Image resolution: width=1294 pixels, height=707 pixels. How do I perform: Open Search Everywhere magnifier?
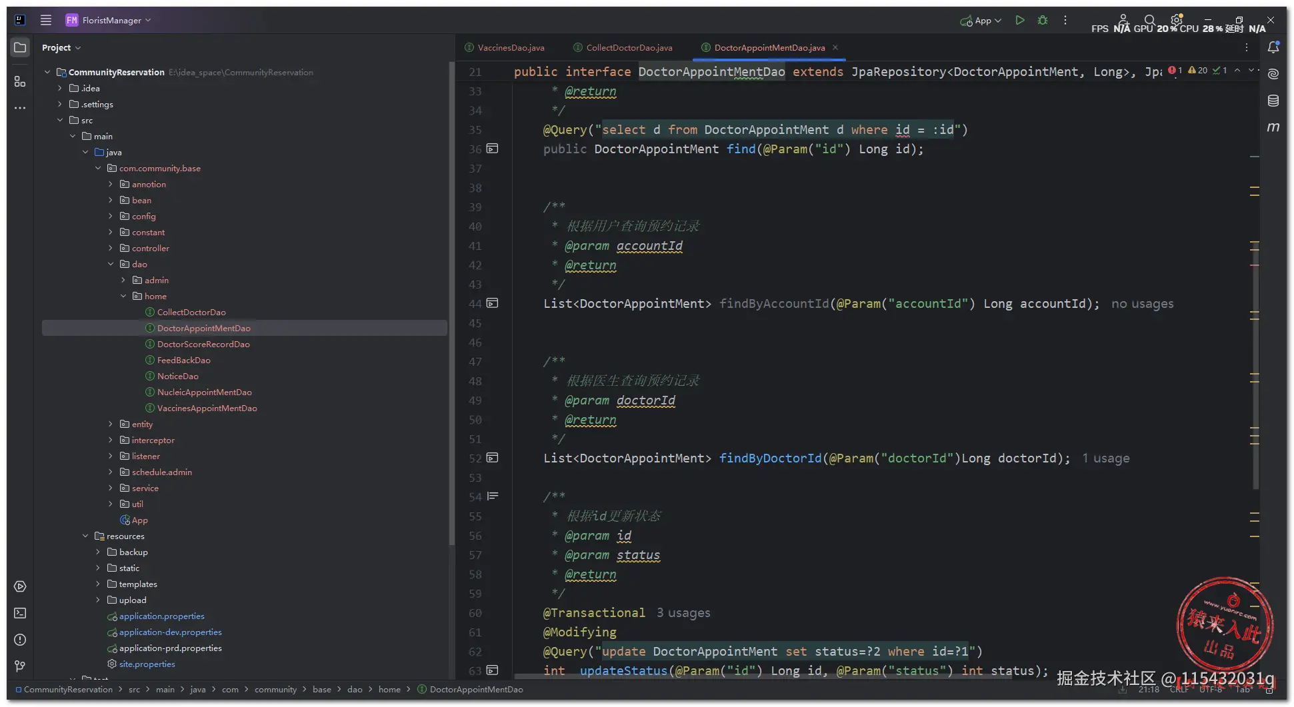click(1149, 20)
